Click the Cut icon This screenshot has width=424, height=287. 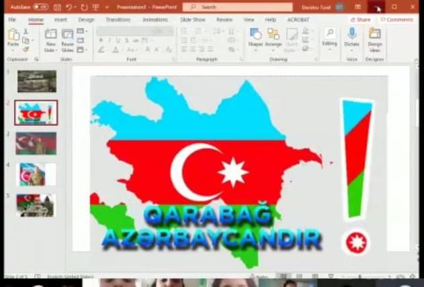26,32
